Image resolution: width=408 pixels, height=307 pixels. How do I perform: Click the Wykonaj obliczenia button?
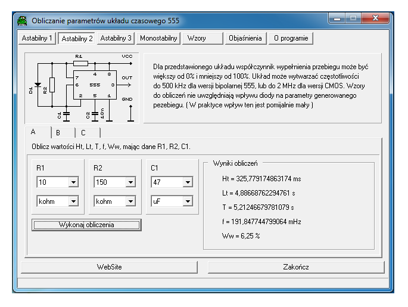86,225
